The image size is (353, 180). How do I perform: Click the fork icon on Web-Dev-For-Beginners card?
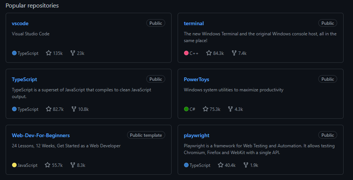coord(73,165)
